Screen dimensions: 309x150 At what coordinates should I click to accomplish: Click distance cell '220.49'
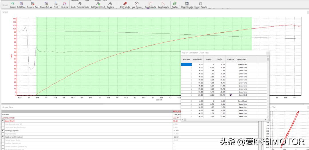point(219,95)
